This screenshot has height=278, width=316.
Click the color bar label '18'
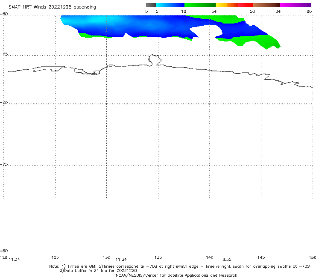coord(184,12)
